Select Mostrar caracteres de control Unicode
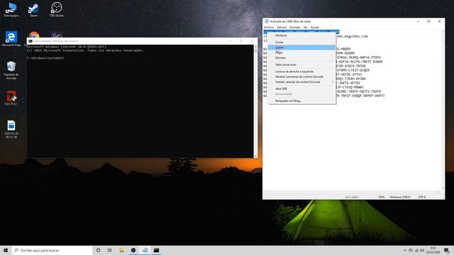454x255 pixels. point(301,76)
